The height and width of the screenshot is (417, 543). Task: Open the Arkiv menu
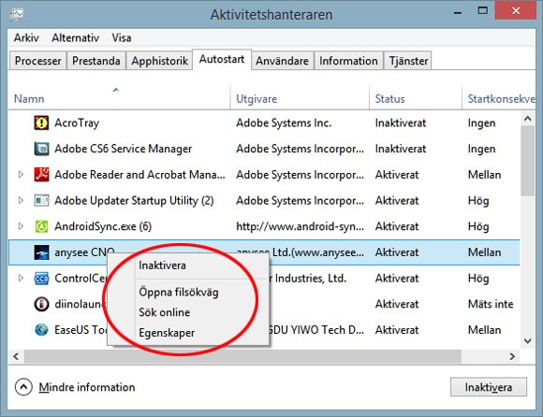(x=26, y=37)
